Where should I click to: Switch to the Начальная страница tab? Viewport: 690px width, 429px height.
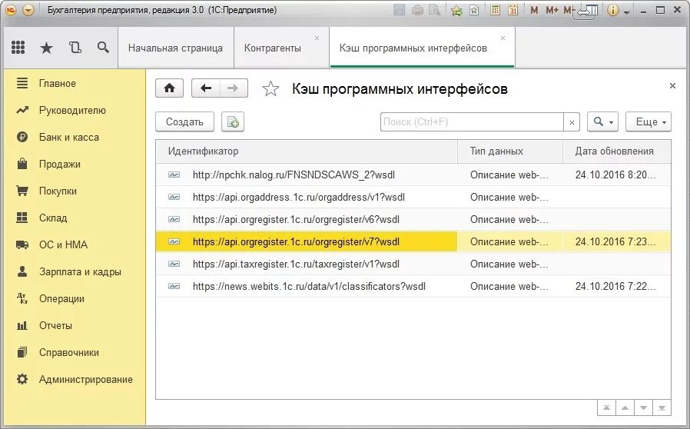pyautogui.click(x=176, y=48)
